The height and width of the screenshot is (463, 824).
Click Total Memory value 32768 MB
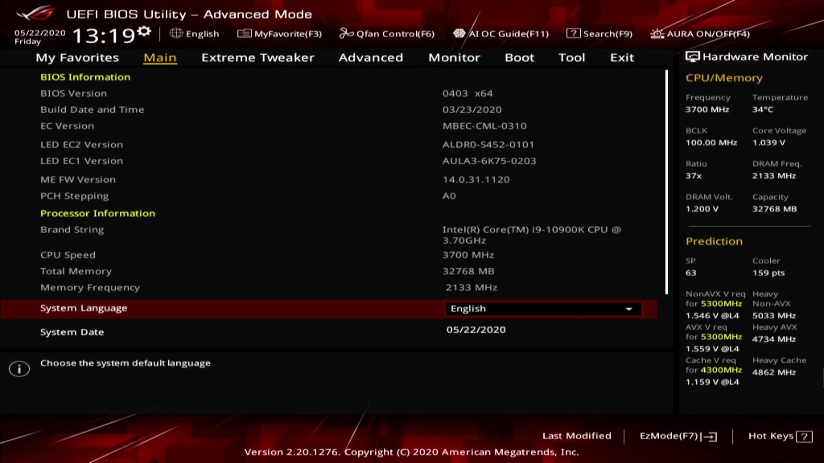click(469, 271)
